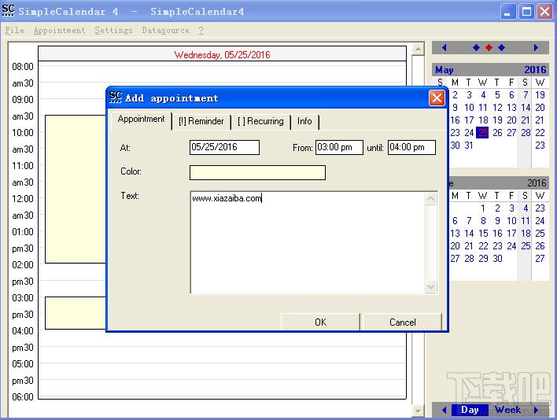This screenshot has width=557, height=420.
Task: Click the day view scroll down arrow
Action: 418,411
